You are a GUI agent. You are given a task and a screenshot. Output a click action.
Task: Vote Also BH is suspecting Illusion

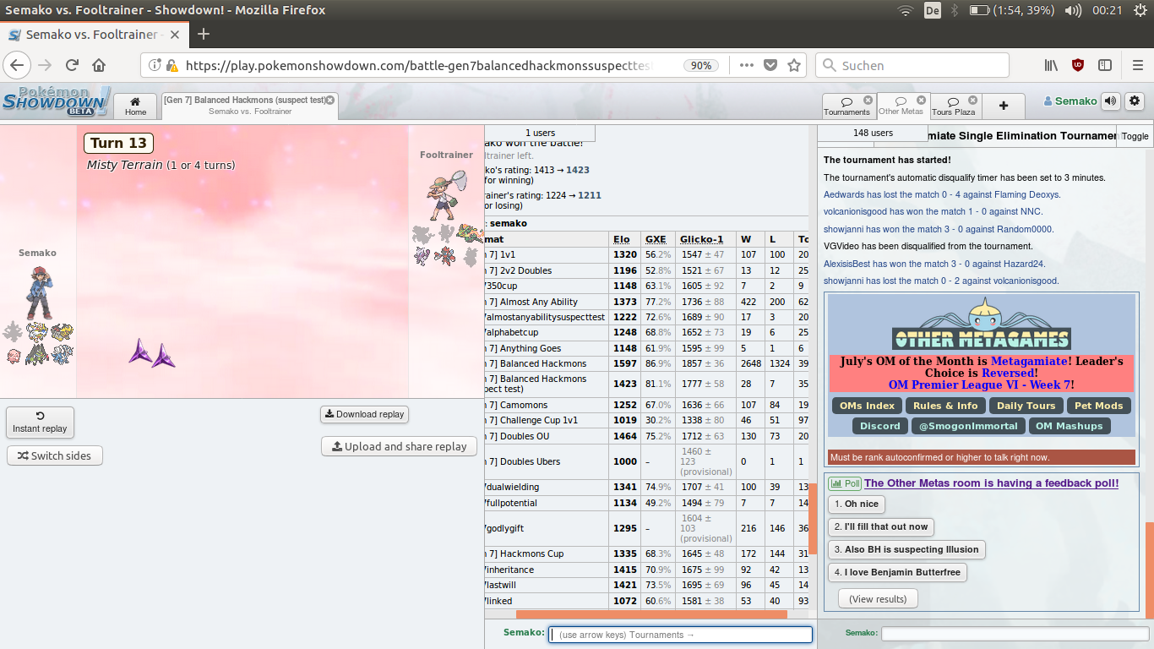906,549
